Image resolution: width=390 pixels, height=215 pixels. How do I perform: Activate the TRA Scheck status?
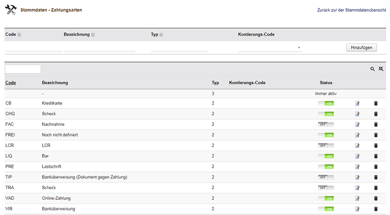[x=326, y=188]
